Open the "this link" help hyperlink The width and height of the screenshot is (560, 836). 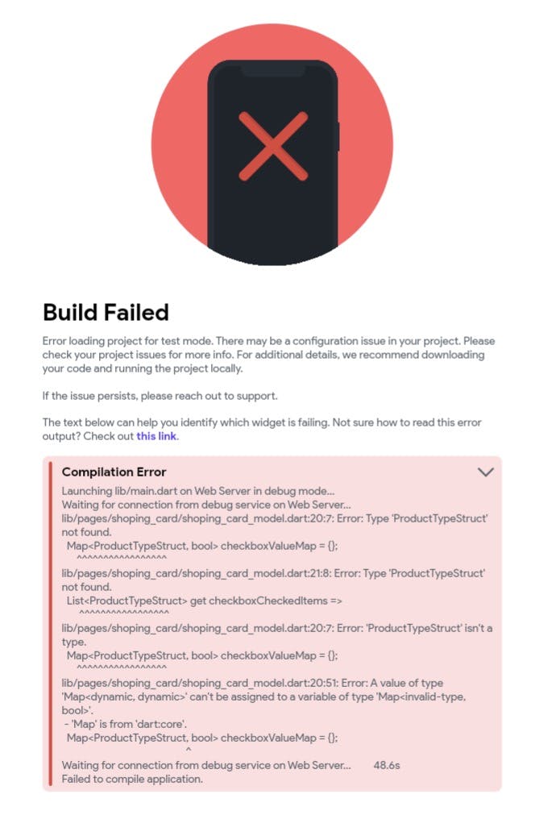(156, 436)
